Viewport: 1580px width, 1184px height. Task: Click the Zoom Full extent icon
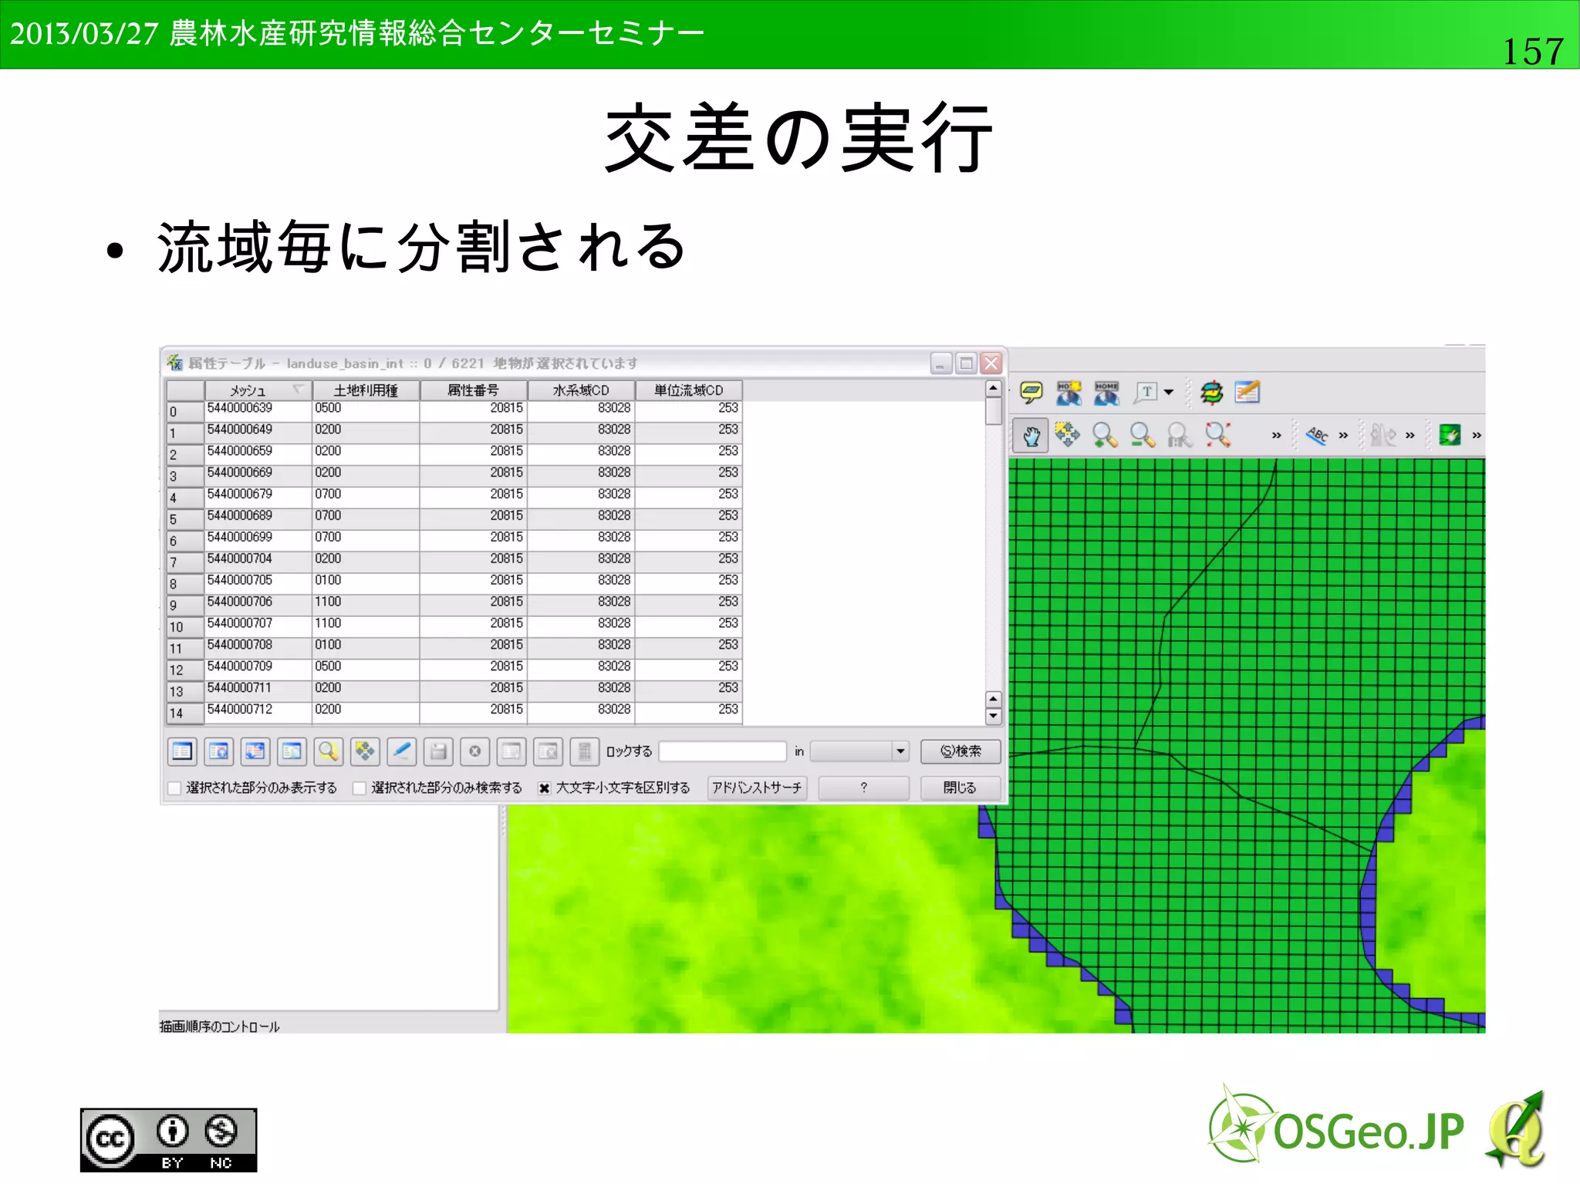pyautogui.click(x=1217, y=435)
